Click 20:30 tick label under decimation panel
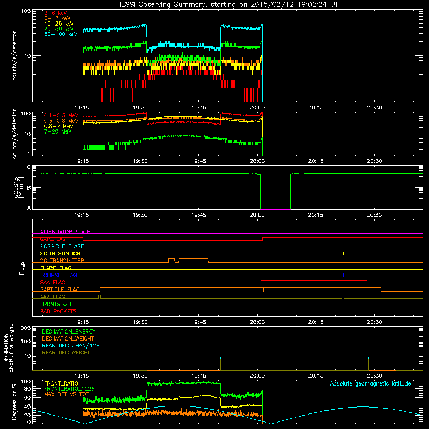The height and width of the screenshot is (429, 429). pyautogui.click(x=374, y=376)
